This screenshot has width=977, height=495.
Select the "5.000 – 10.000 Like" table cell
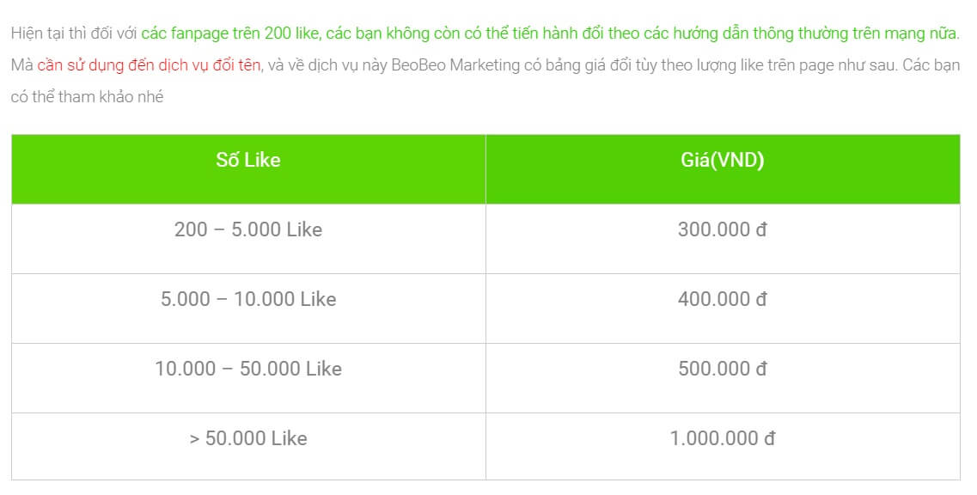click(x=248, y=300)
